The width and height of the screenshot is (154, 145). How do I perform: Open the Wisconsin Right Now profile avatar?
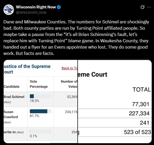[9, 10]
